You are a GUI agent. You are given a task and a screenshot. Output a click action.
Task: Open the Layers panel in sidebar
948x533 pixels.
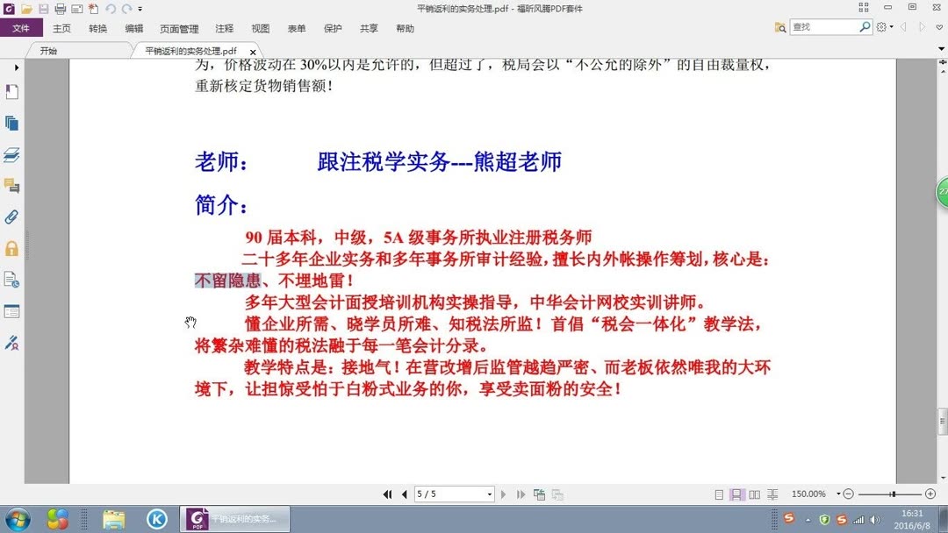click(x=11, y=154)
